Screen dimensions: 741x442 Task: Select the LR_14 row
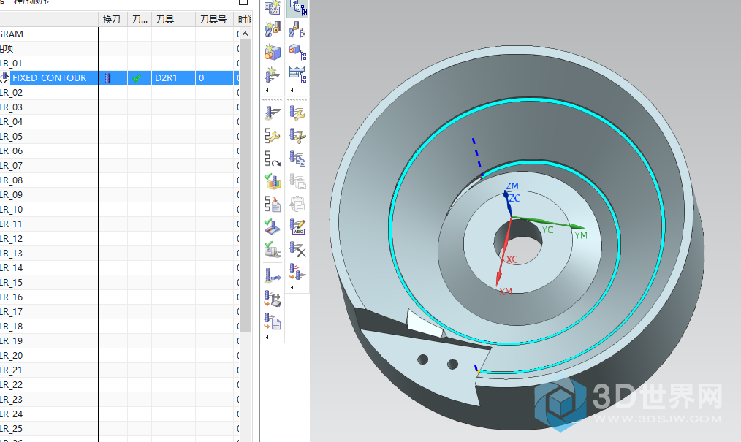119,268
